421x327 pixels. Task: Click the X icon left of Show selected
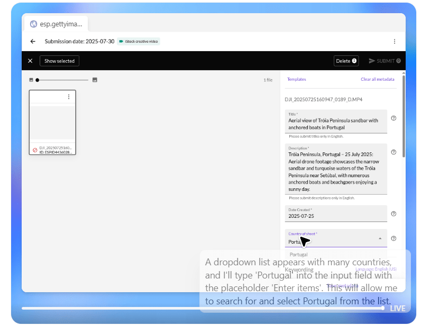coord(30,61)
